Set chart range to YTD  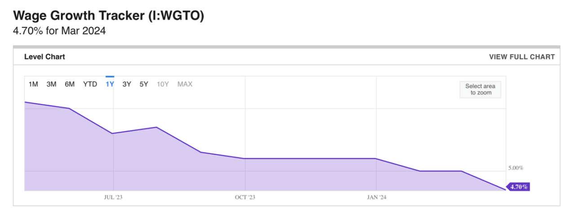click(x=90, y=84)
